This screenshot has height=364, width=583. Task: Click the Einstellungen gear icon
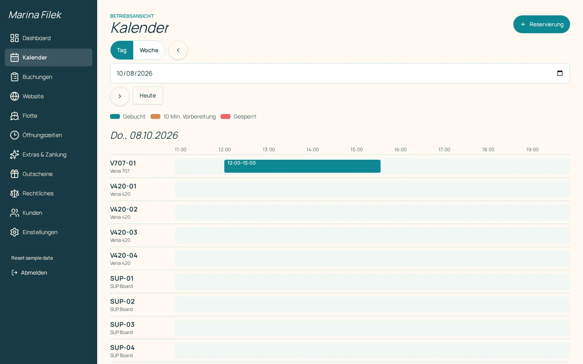(15, 232)
